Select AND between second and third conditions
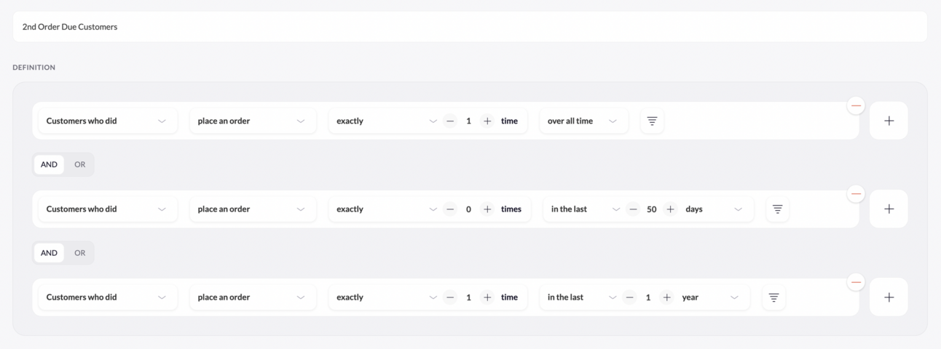This screenshot has width=941, height=349. pyautogui.click(x=49, y=253)
